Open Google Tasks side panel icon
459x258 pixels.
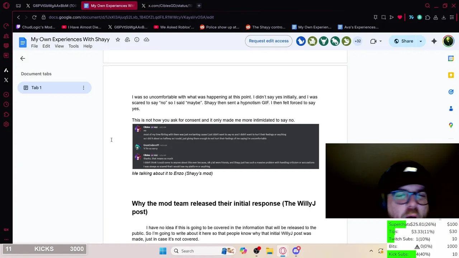[451, 92]
